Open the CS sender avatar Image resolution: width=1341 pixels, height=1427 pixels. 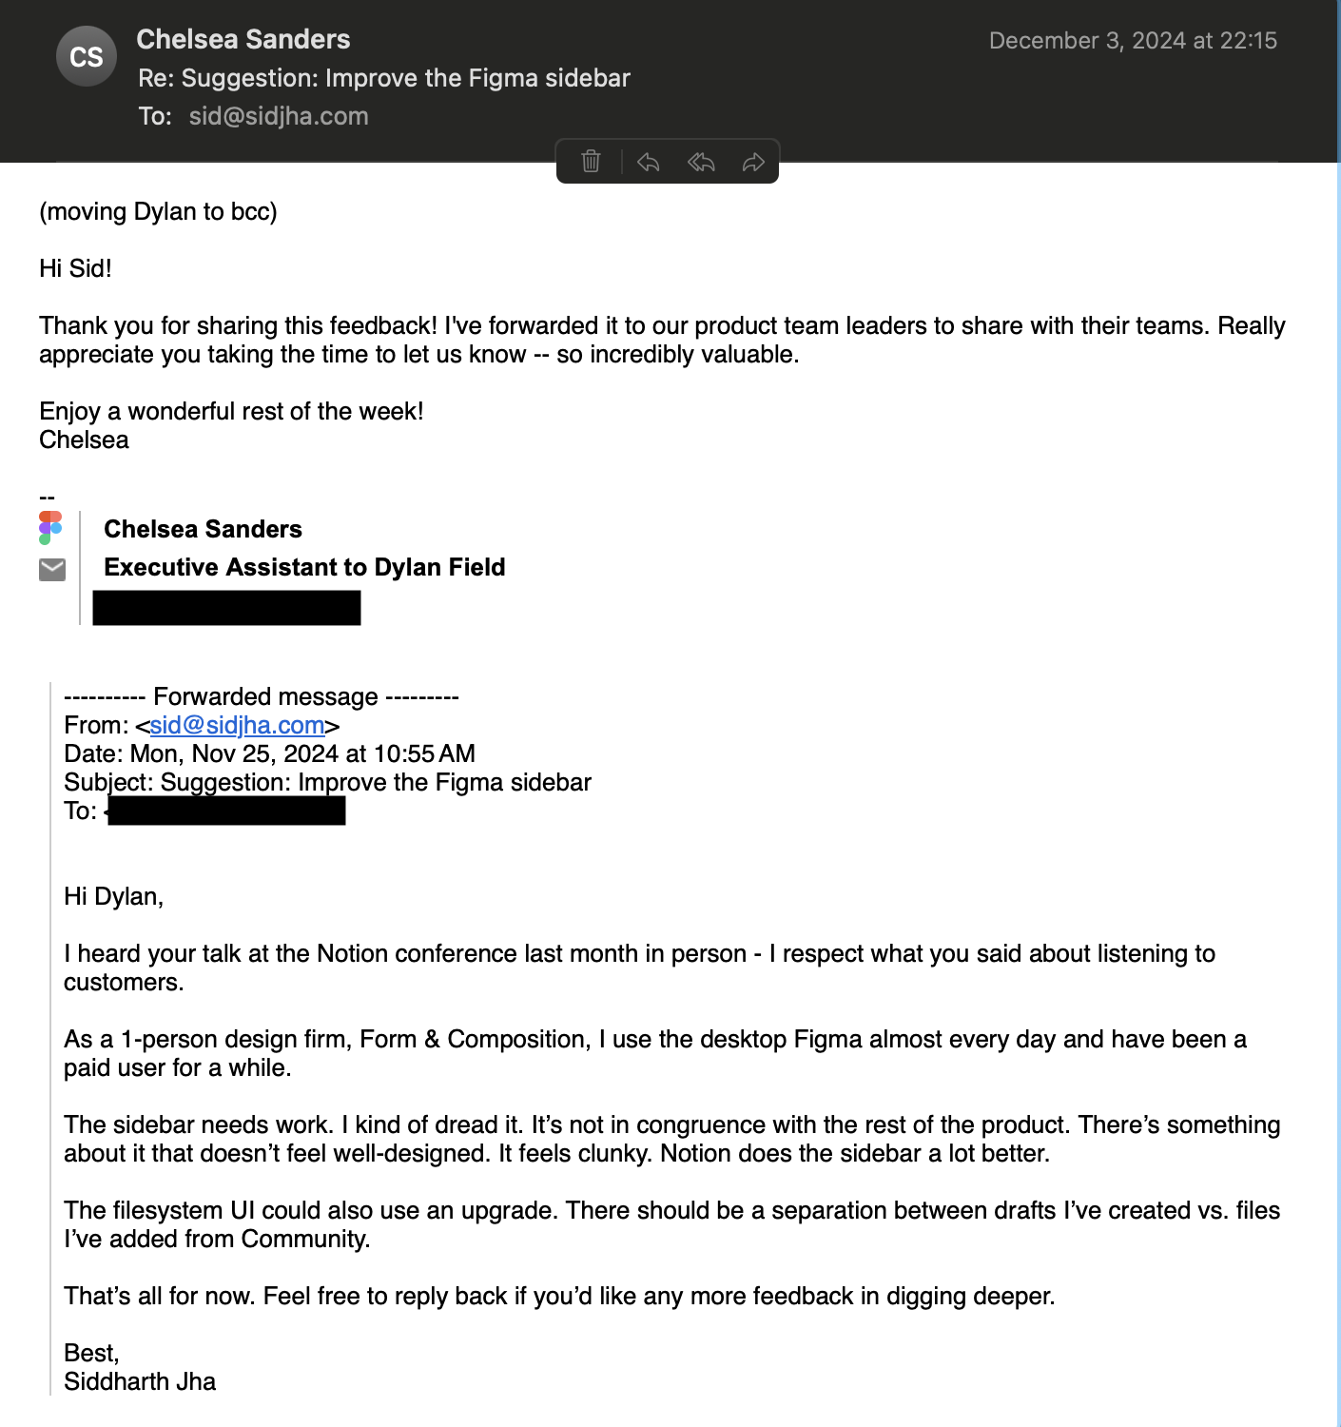pos(87,57)
